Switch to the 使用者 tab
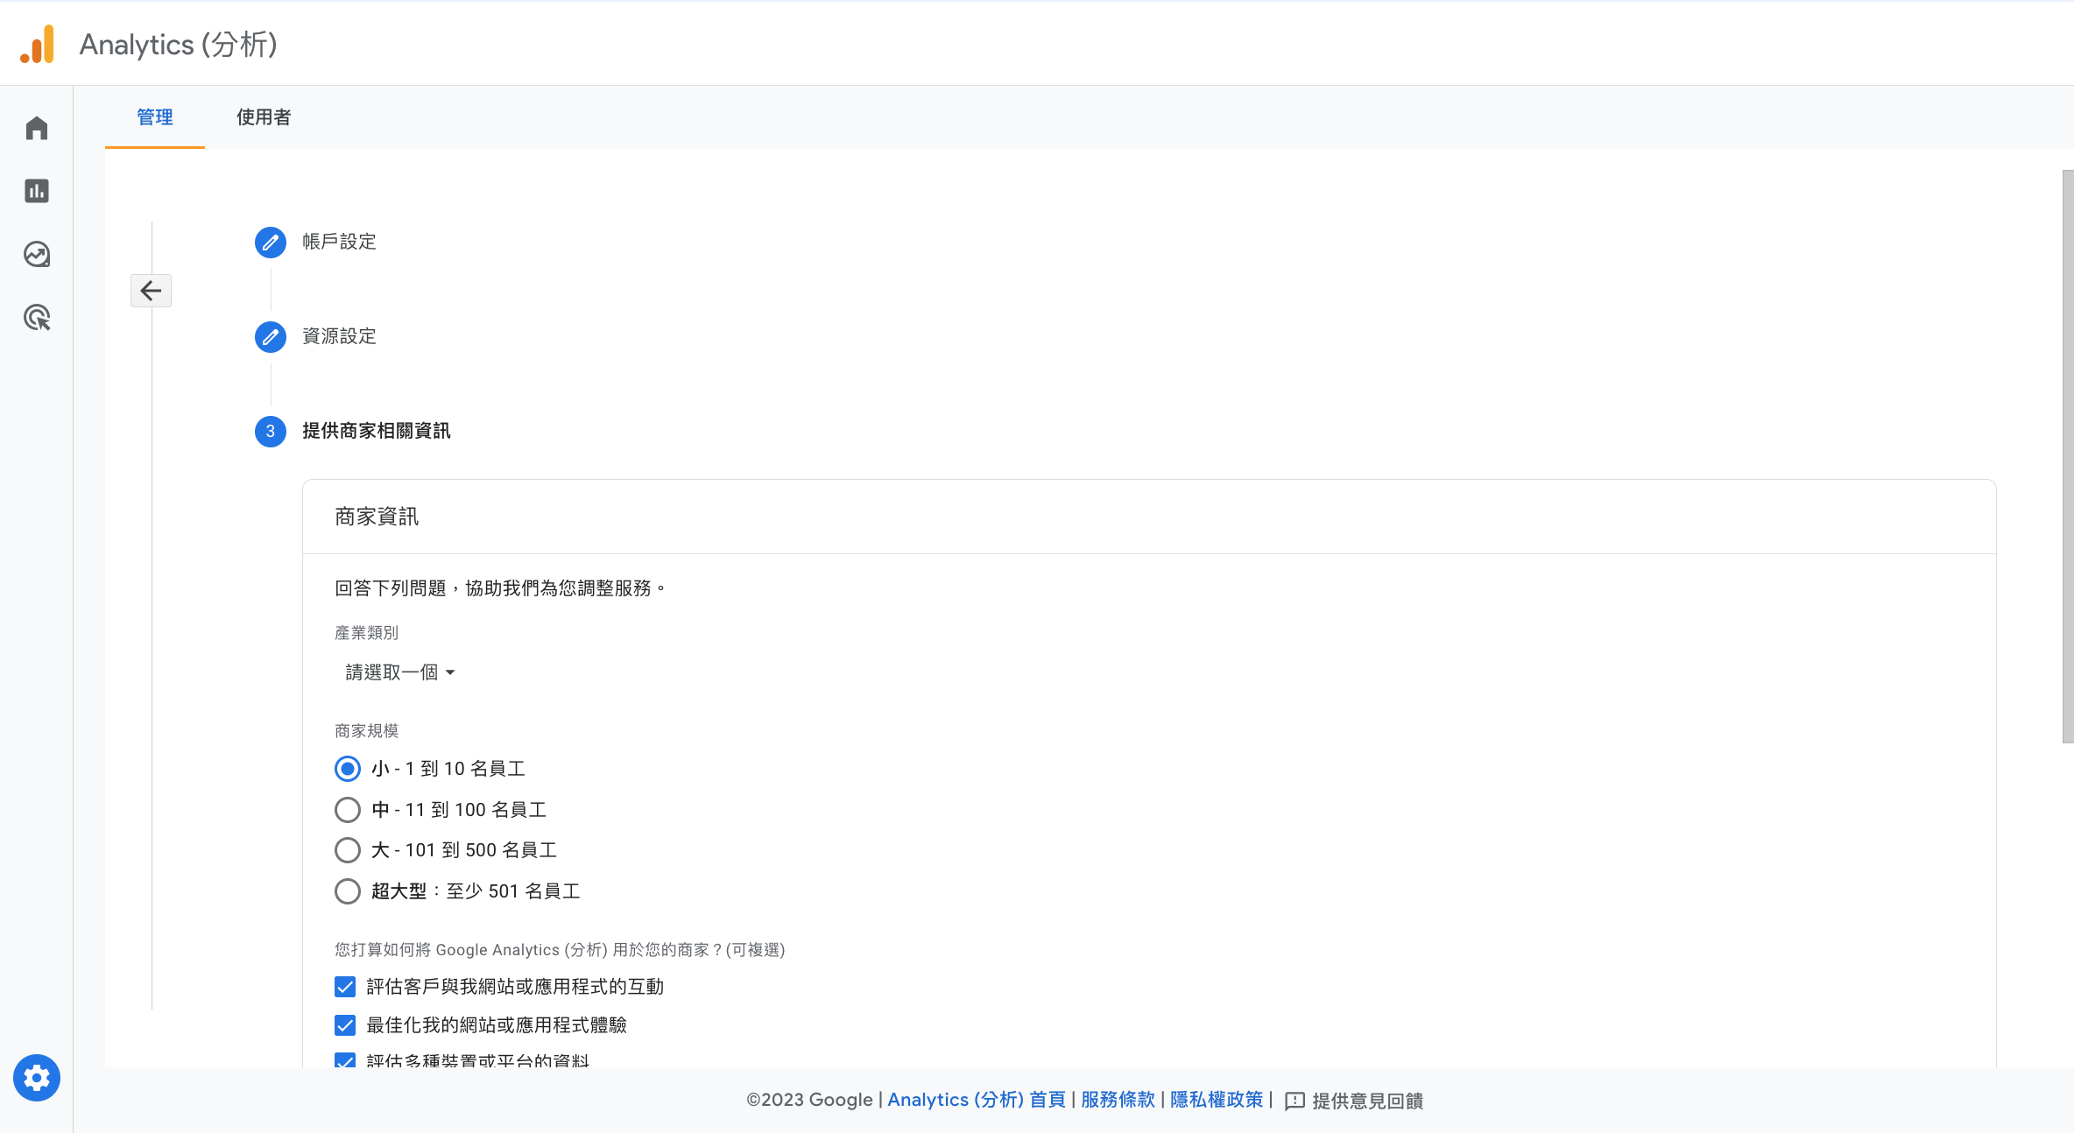Screen dimensions: 2074x1133 click(264, 117)
